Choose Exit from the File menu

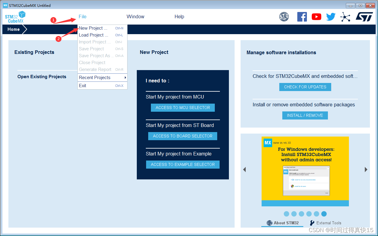(x=102, y=86)
